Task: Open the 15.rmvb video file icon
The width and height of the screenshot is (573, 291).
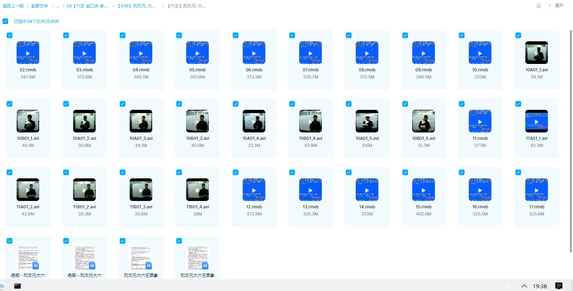Action: 424,190
